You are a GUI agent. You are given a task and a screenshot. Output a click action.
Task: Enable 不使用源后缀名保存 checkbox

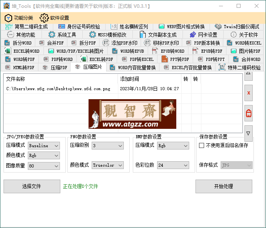[201, 146]
